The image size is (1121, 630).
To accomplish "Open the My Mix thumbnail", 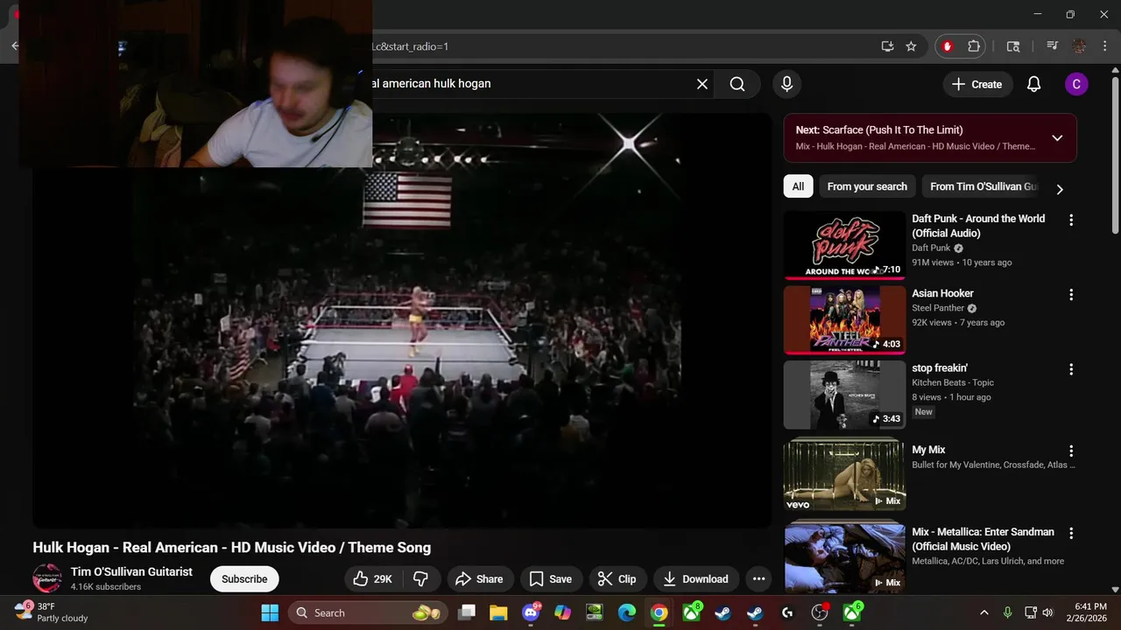I will coord(844,476).
